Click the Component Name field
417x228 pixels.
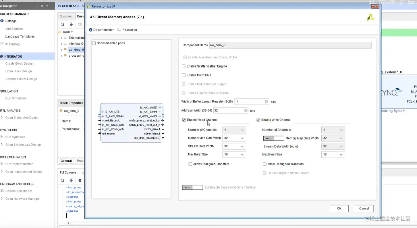pyautogui.click(x=290, y=45)
